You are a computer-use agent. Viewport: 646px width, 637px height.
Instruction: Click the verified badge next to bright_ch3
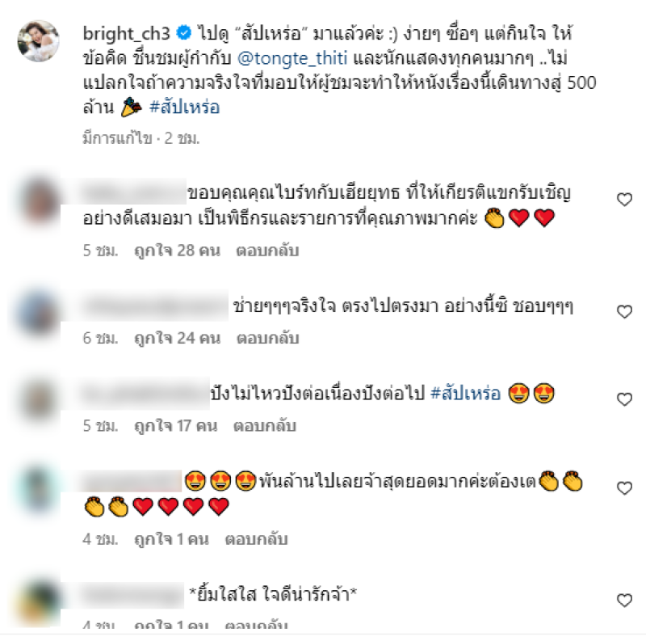point(183,32)
